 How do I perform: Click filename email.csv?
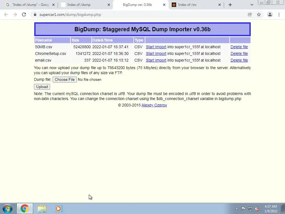(x=43, y=60)
